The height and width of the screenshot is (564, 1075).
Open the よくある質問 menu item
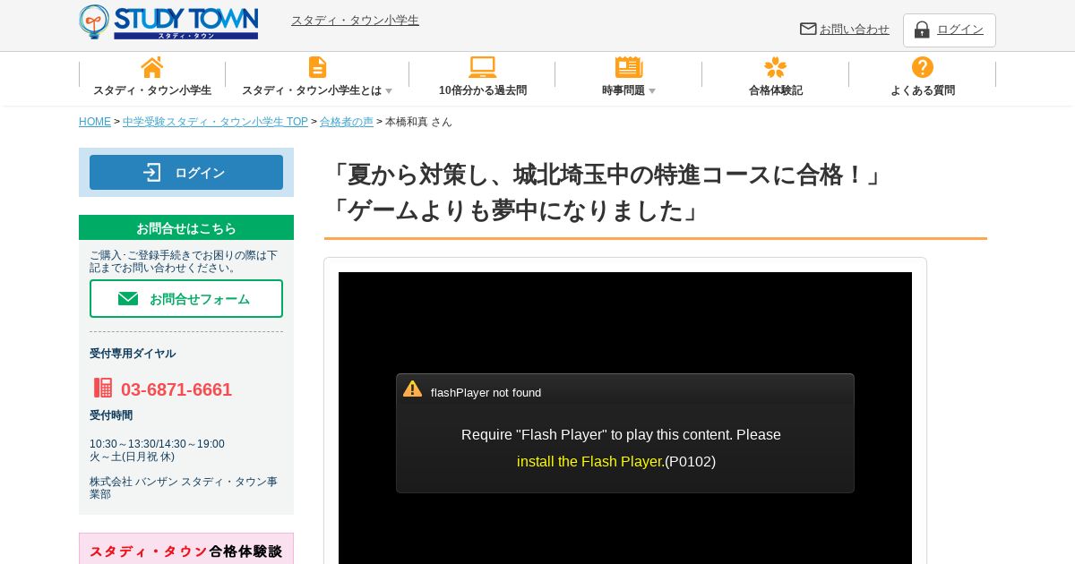[923, 90]
